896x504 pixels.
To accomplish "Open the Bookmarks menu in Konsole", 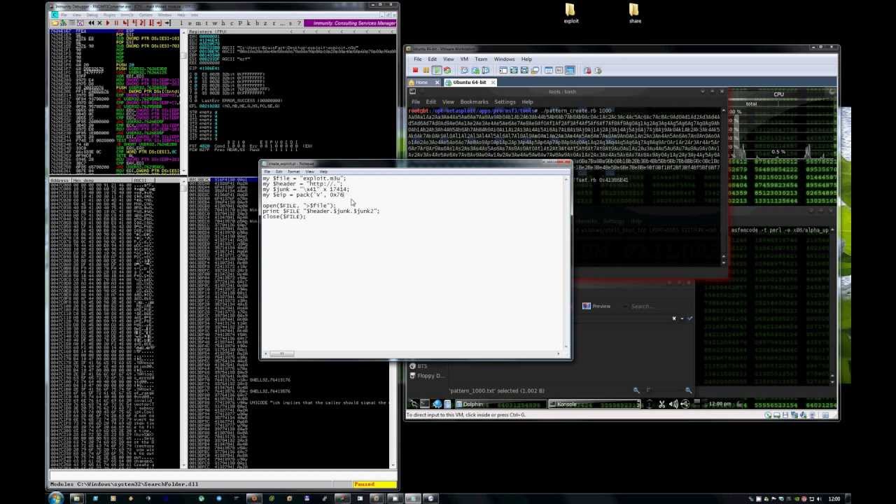I will click(x=474, y=102).
